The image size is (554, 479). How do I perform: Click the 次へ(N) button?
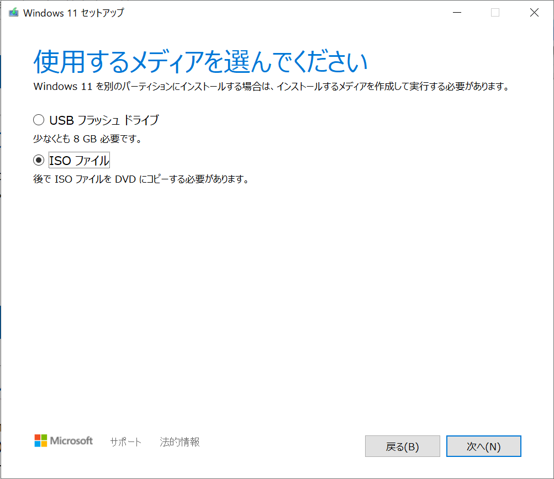click(483, 446)
